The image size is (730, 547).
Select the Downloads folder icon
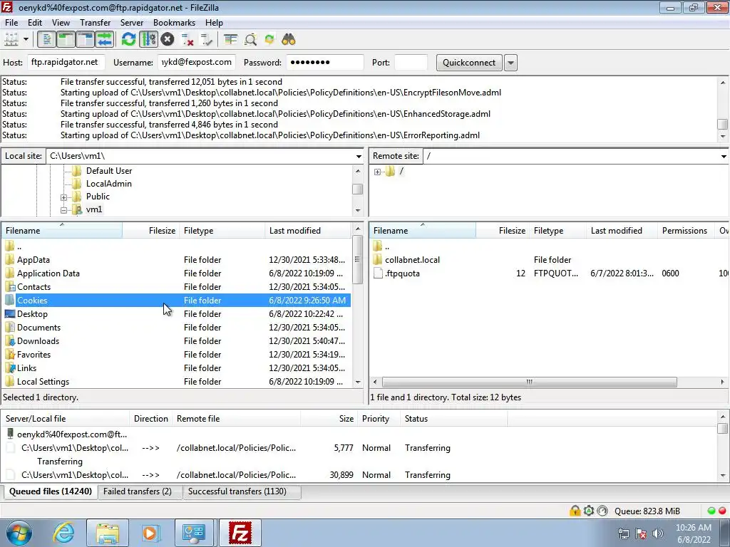[10, 341]
